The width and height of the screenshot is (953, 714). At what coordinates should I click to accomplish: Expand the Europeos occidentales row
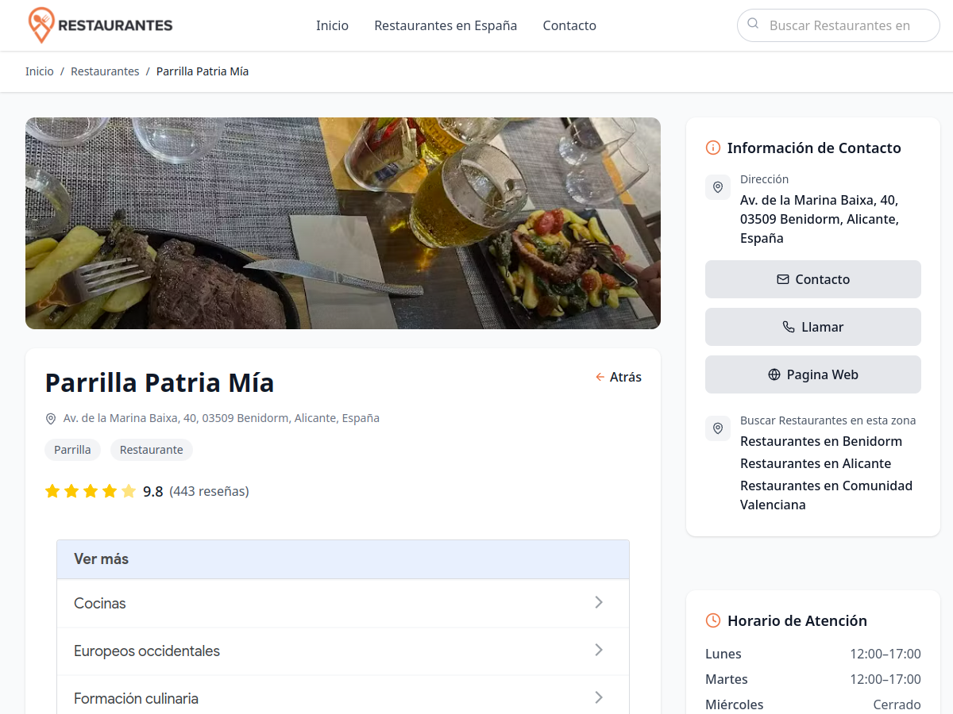pyautogui.click(x=343, y=651)
